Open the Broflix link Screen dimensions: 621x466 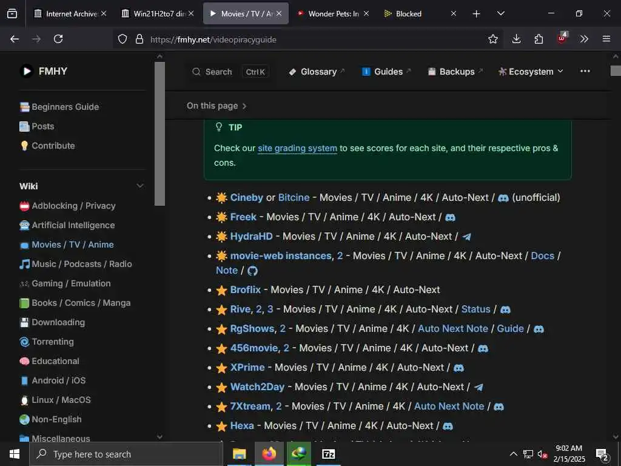point(246,290)
